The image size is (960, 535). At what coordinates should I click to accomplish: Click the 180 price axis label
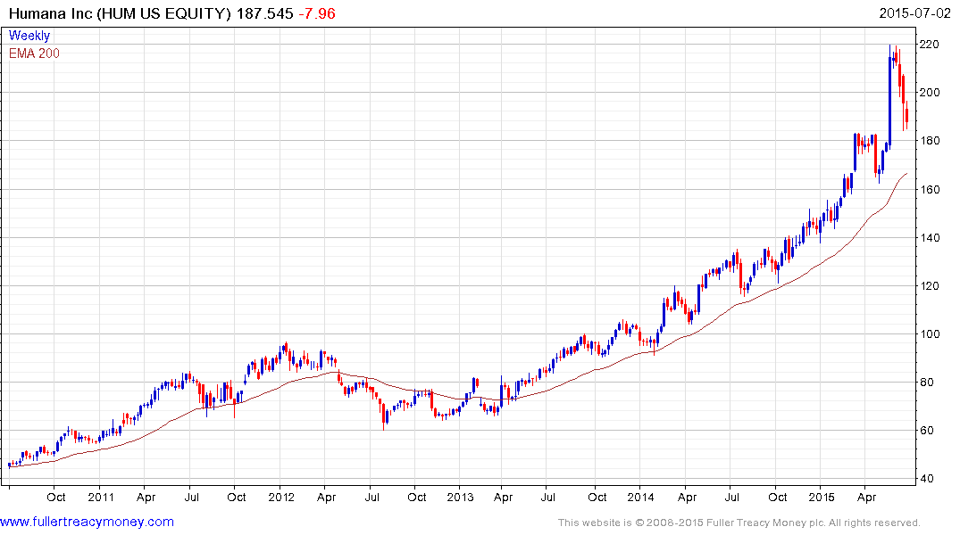930,141
